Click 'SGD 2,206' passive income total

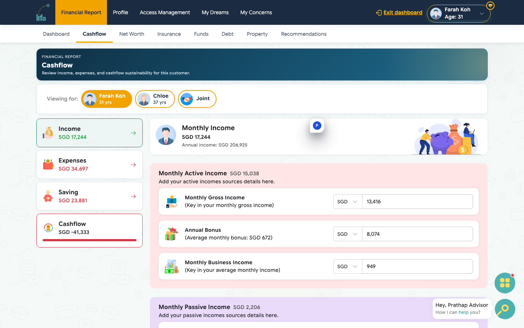pos(247,307)
